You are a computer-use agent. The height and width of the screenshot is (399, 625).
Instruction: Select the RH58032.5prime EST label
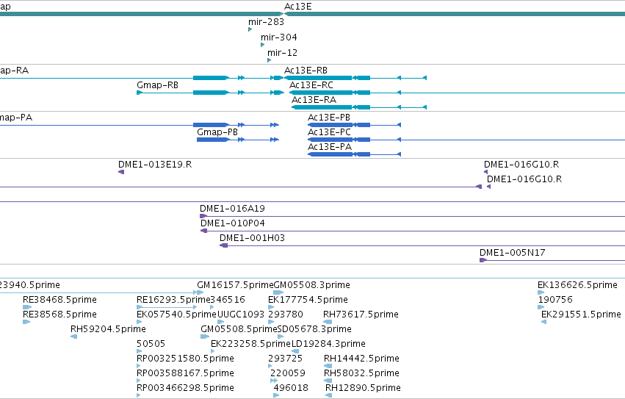click(361, 374)
